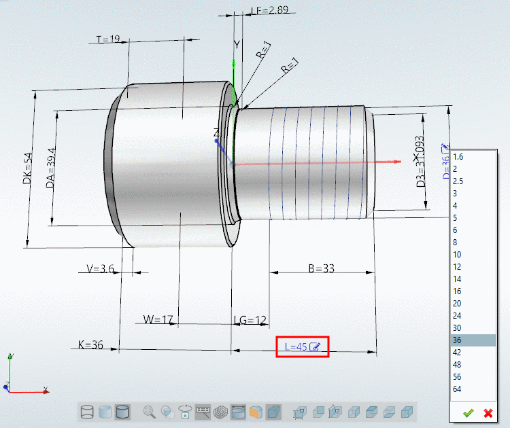Click the LF=2.89 dimension label
510x428 pixels.
pos(270,10)
